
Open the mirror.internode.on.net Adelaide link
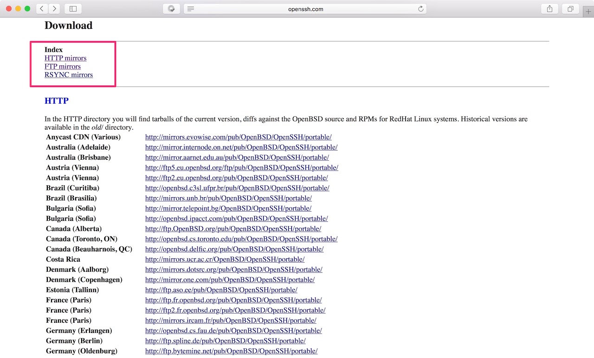pos(241,147)
